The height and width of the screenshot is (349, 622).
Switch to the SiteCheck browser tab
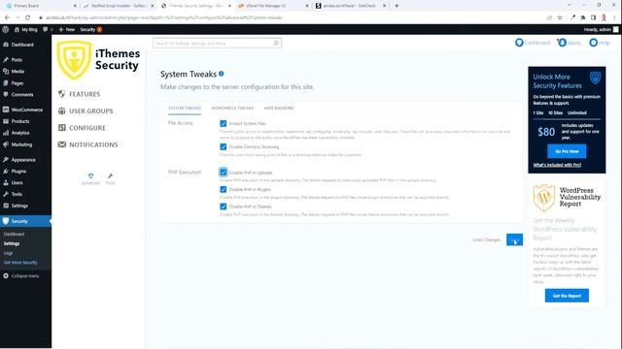tap(351, 6)
